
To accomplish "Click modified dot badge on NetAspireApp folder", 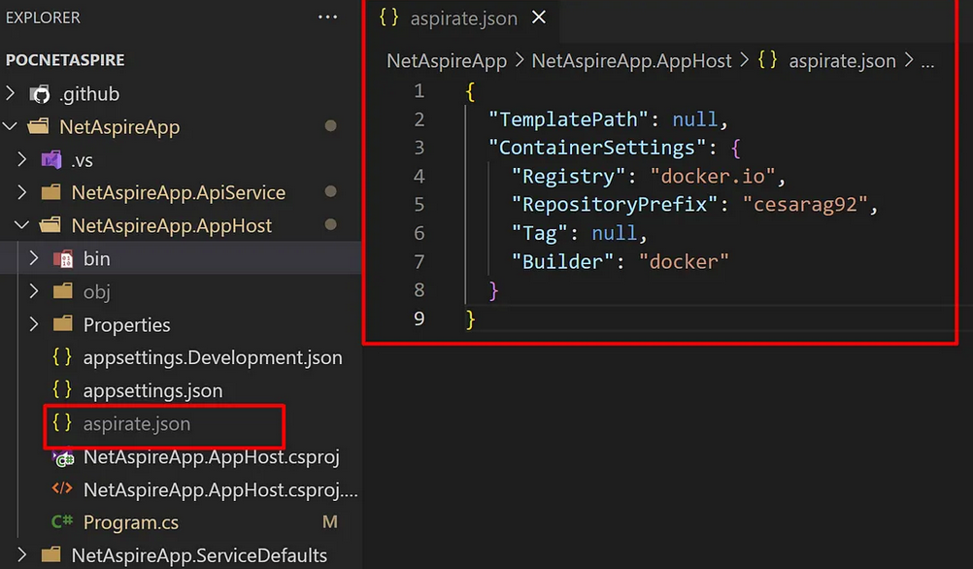I will (x=331, y=126).
